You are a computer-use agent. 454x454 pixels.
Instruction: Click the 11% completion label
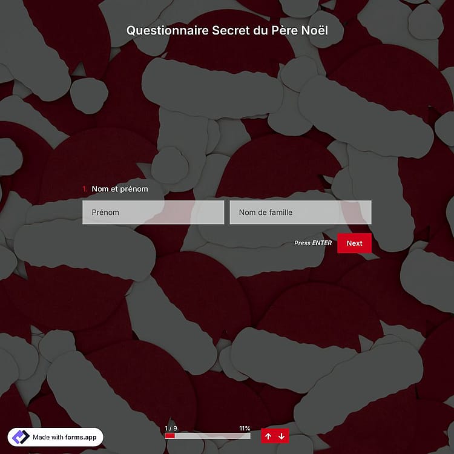(x=245, y=428)
